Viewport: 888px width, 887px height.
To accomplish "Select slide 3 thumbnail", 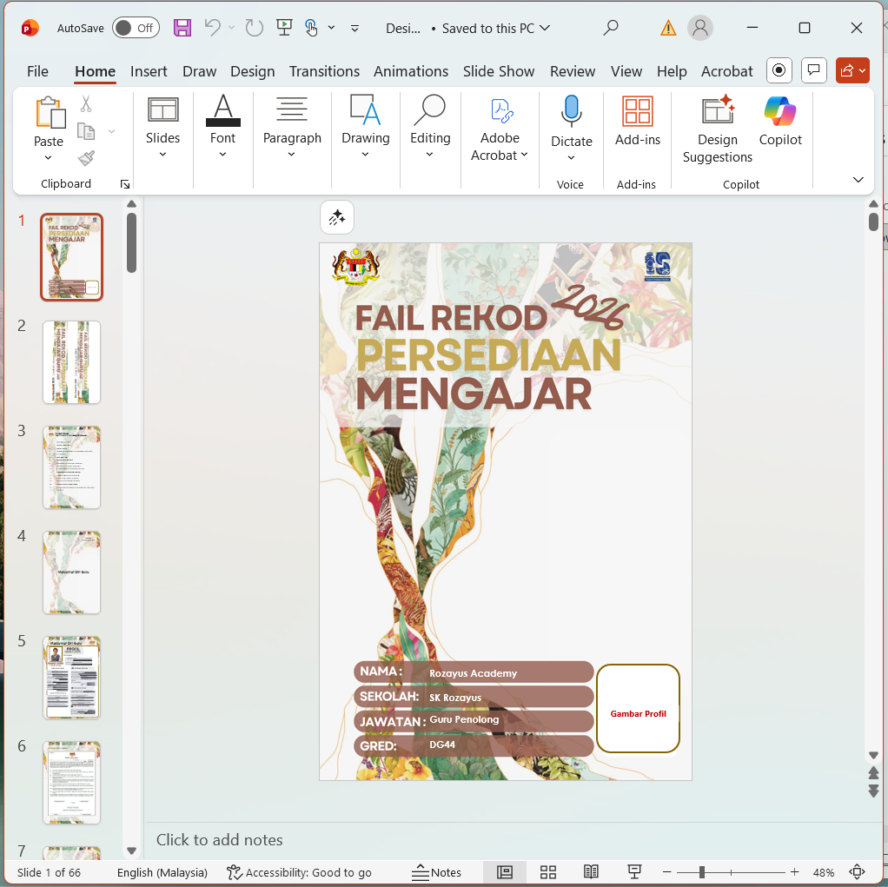I will (72, 467).
